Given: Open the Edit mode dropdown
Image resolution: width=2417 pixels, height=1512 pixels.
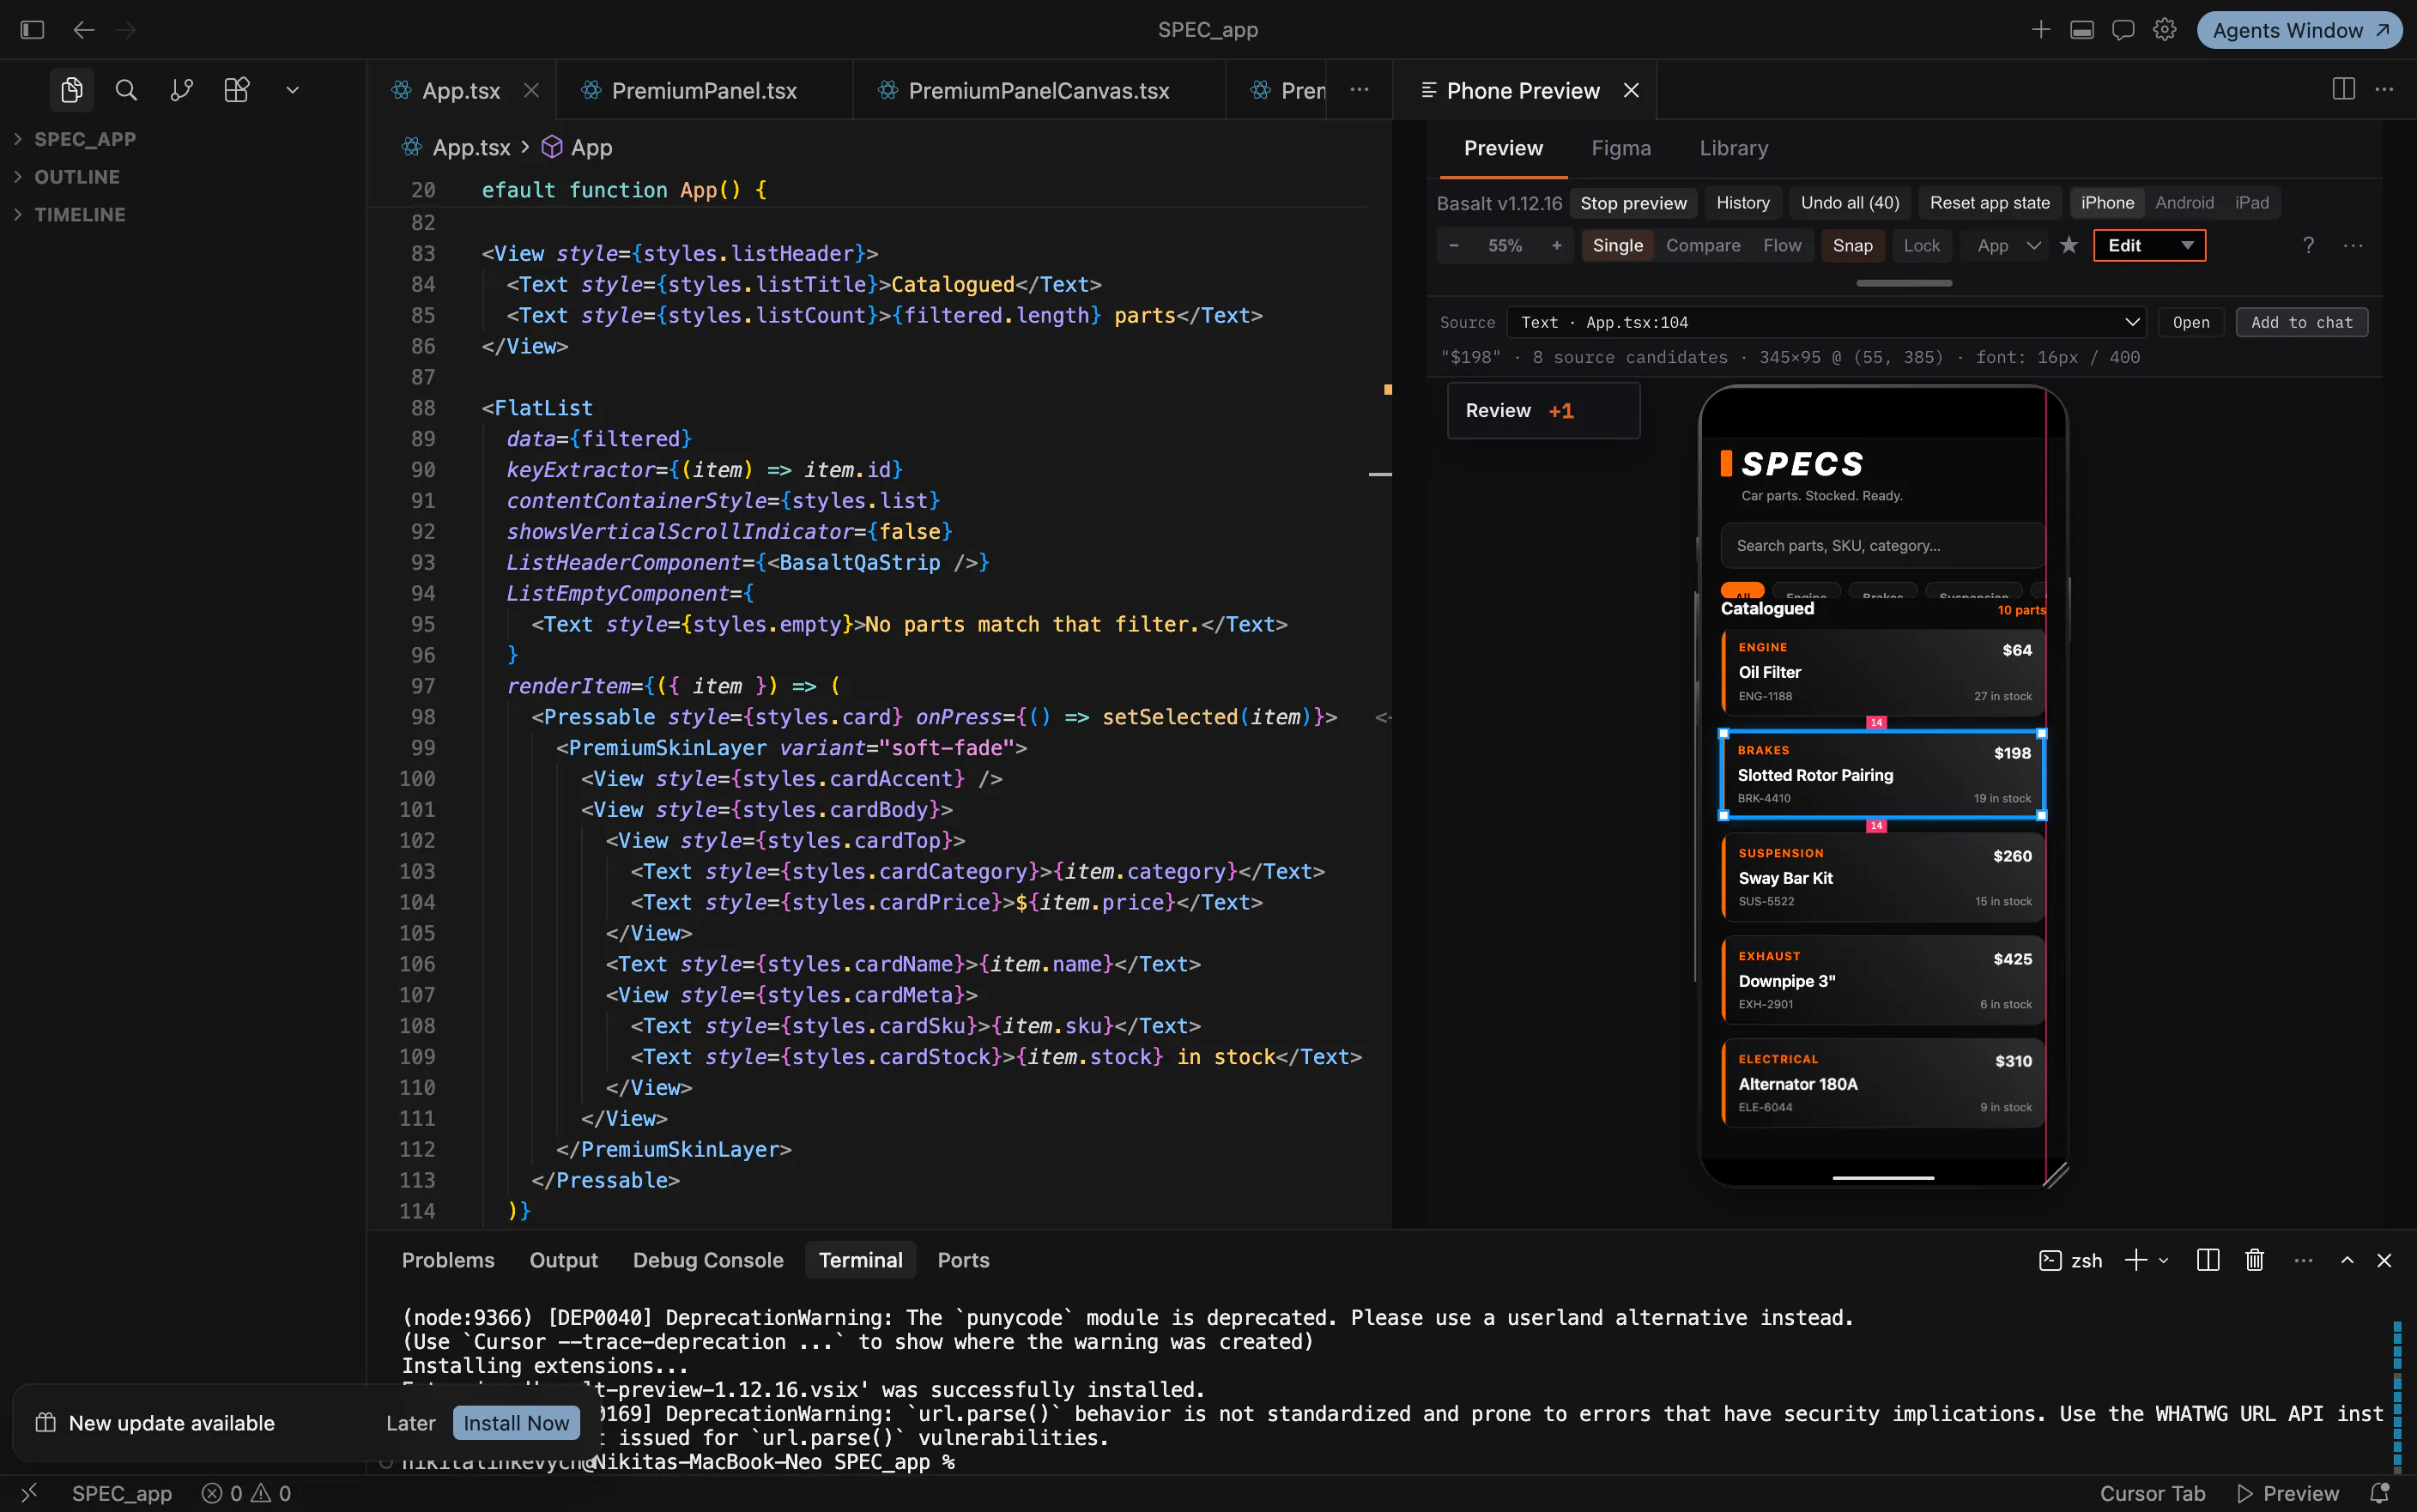Looking at the screenshot, I should [2149, 246].
